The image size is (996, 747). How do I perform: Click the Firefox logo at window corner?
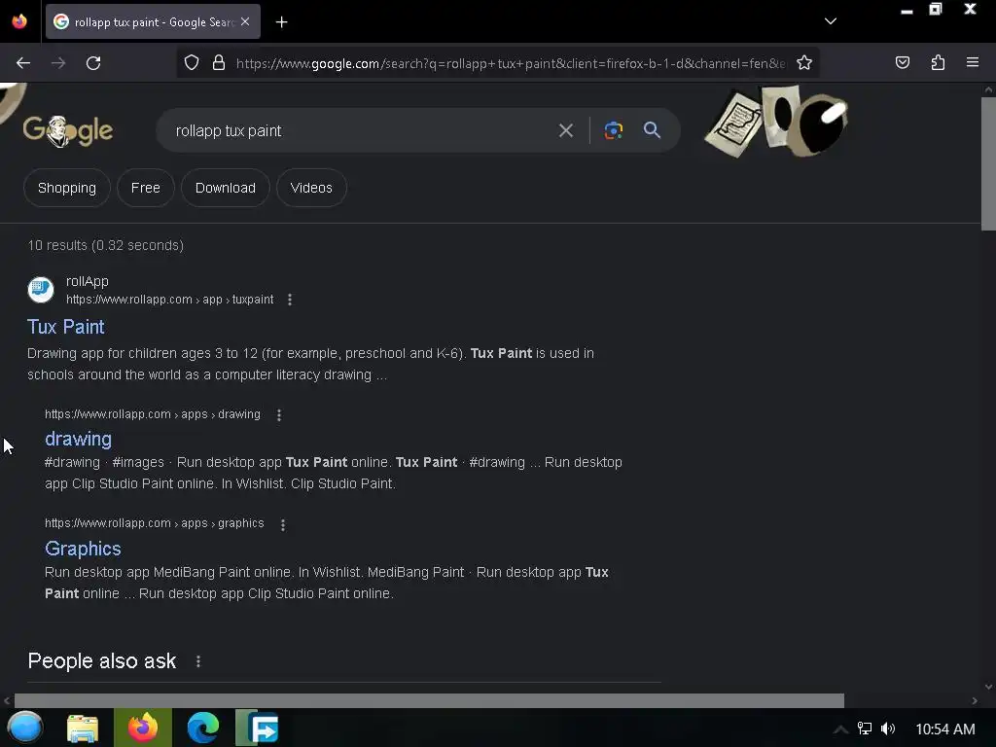19,21
